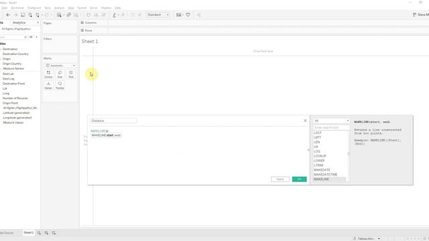Select LOWER in the function list
The image size is (429, 241).
(x=319, y=161)
